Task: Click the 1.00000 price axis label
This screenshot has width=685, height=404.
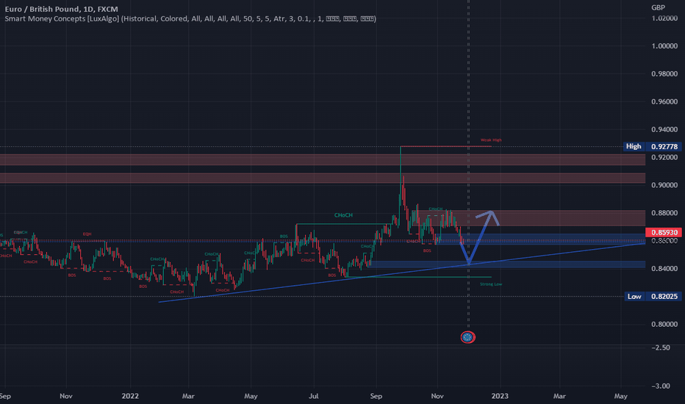Action: (664, 46)
